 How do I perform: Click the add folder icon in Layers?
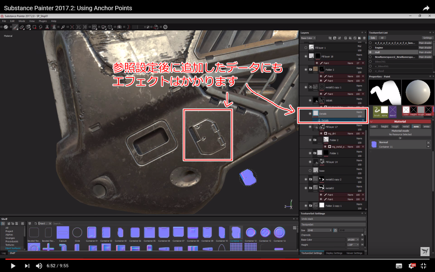pyautogui.click(x=359, y=38)
